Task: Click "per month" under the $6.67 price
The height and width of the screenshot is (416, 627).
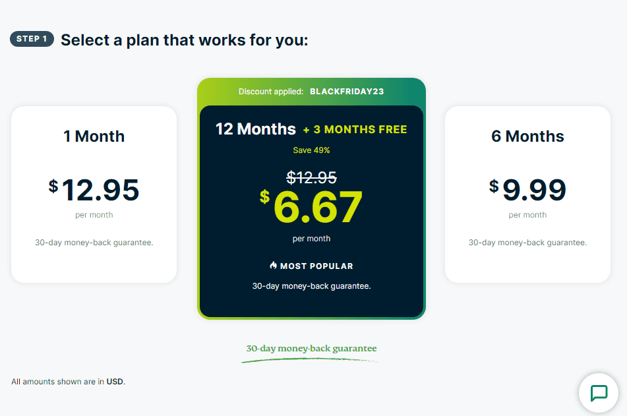Action: [311, 239]
